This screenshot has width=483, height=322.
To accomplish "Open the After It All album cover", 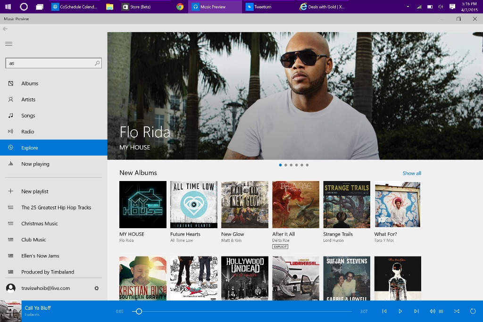I will 296,205.
